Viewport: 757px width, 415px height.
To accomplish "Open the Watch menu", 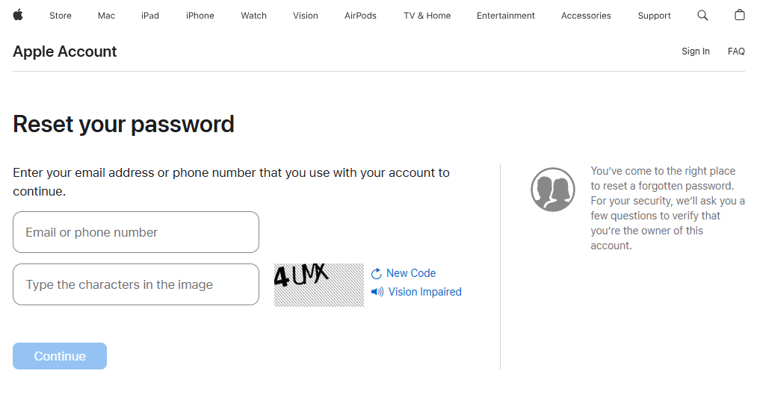I will click(253, 16).
